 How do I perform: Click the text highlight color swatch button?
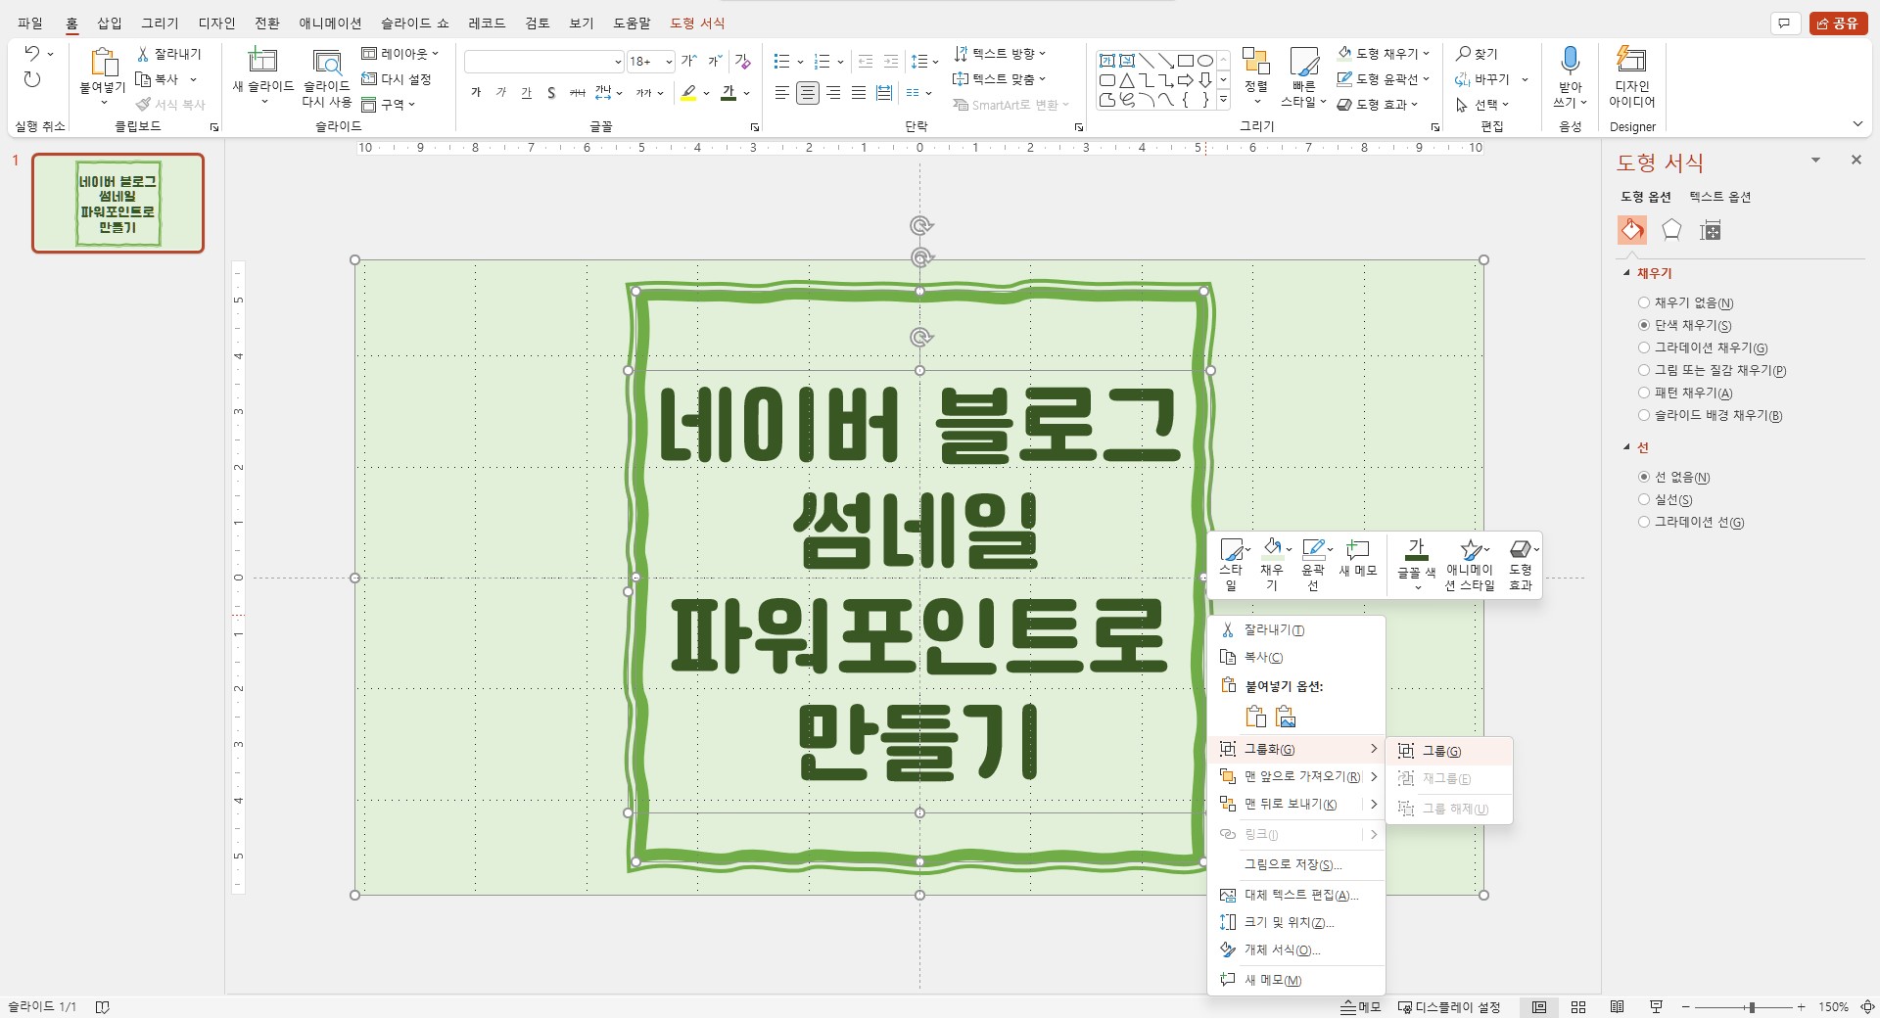pyautogui.click(x=688, y=93)
